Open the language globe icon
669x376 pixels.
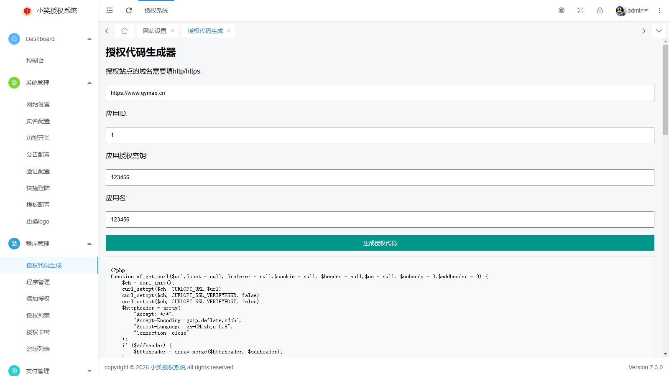562,10
